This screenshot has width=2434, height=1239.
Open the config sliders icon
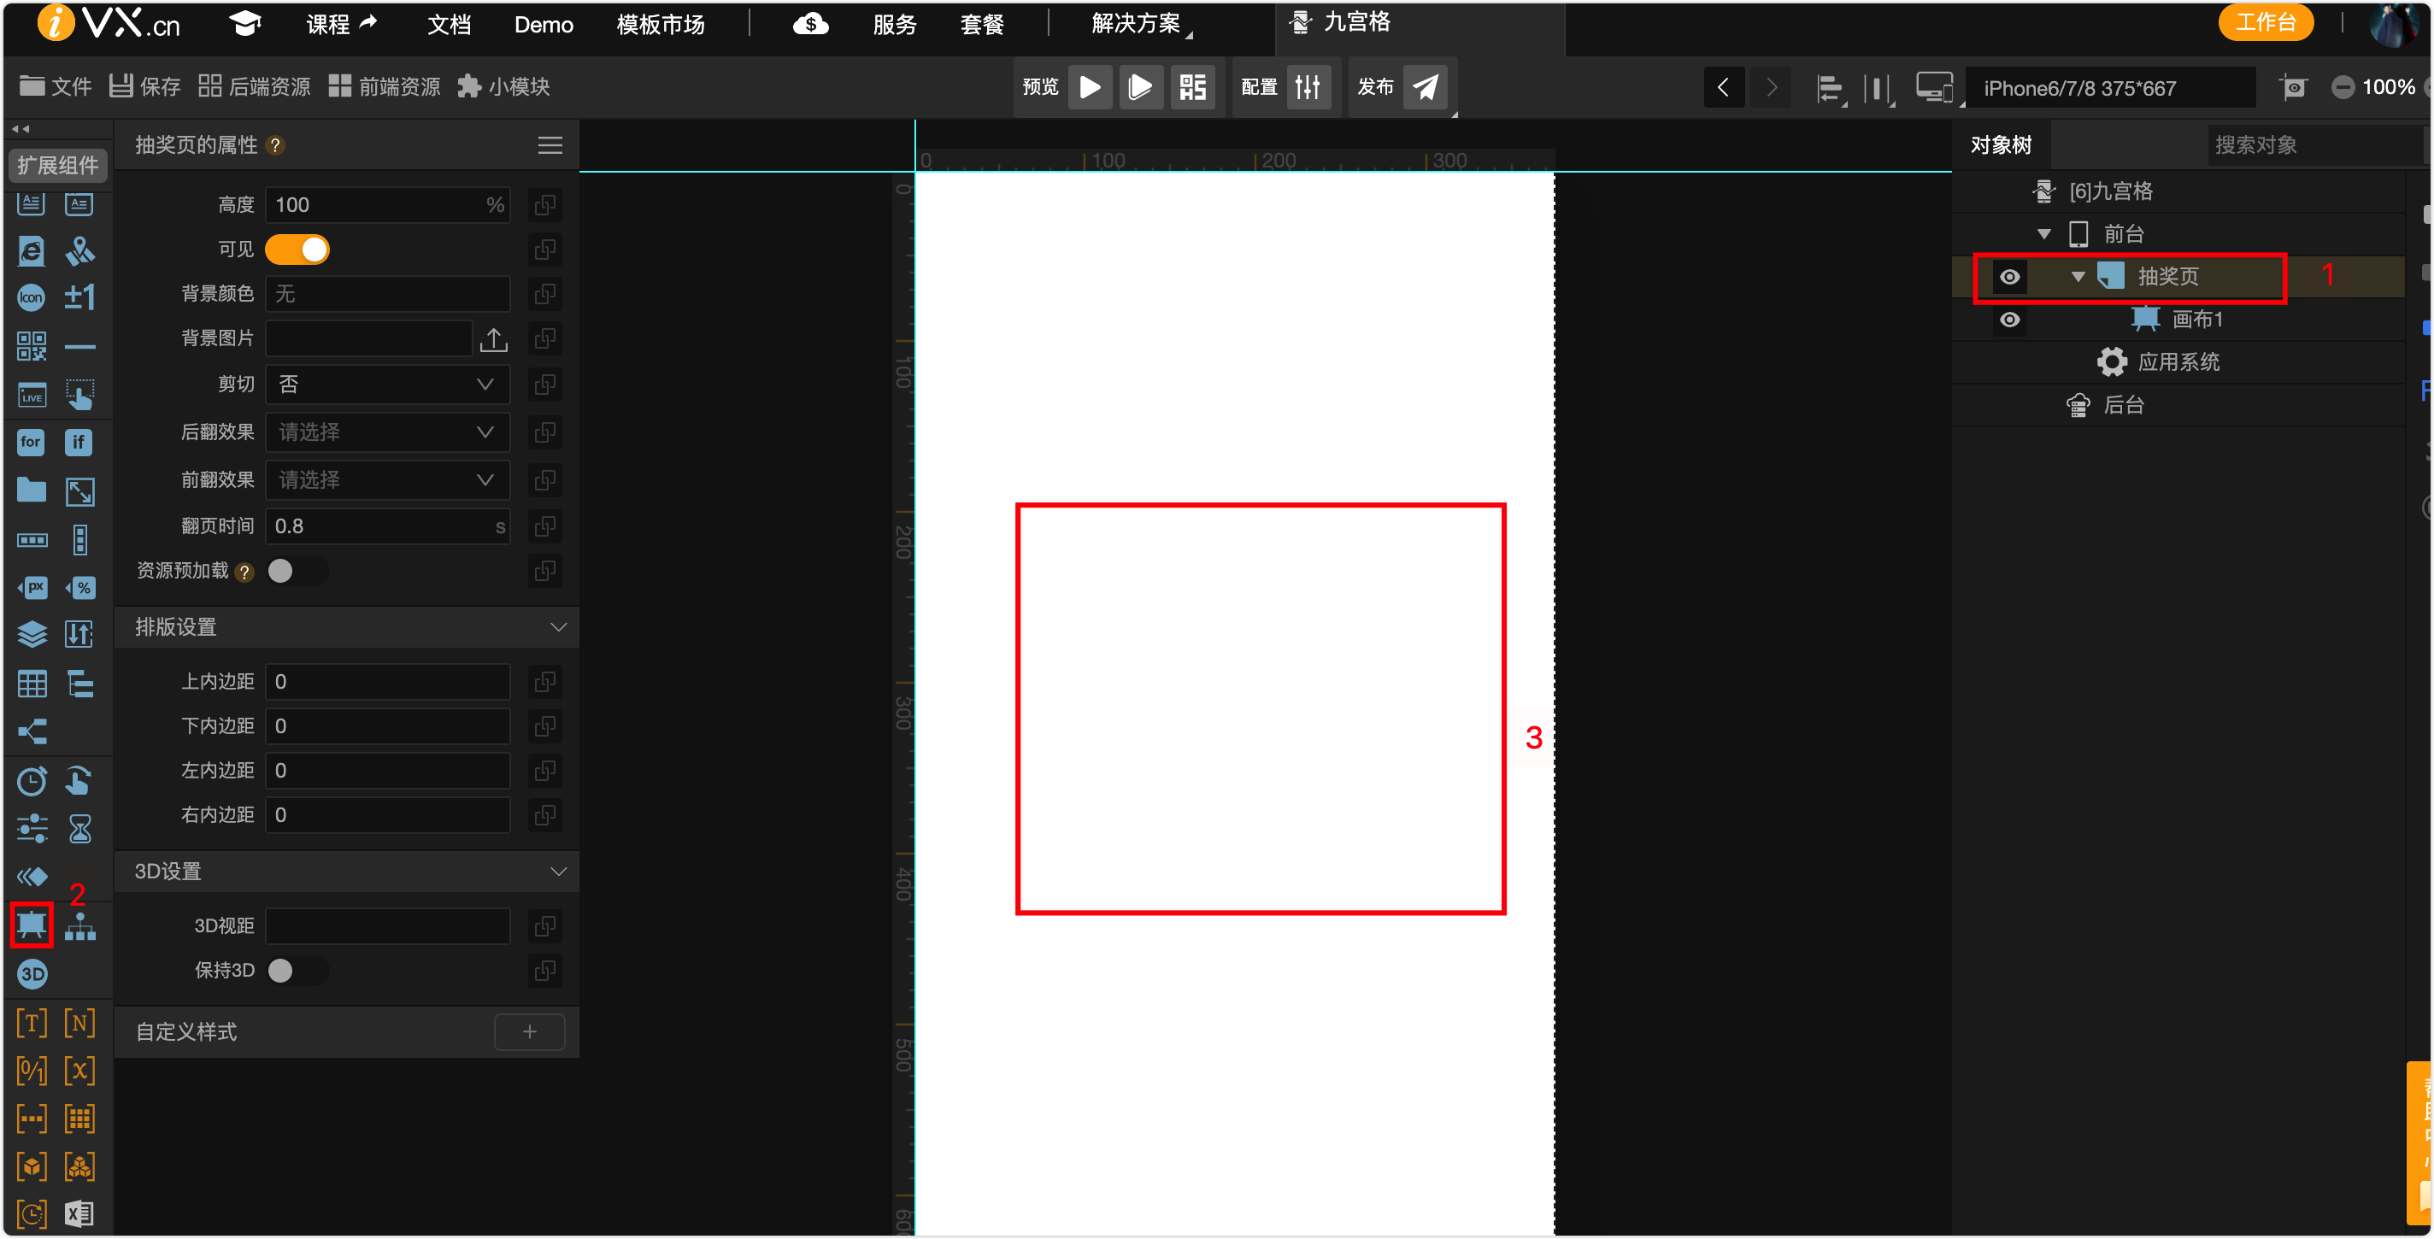(1308, 87)
